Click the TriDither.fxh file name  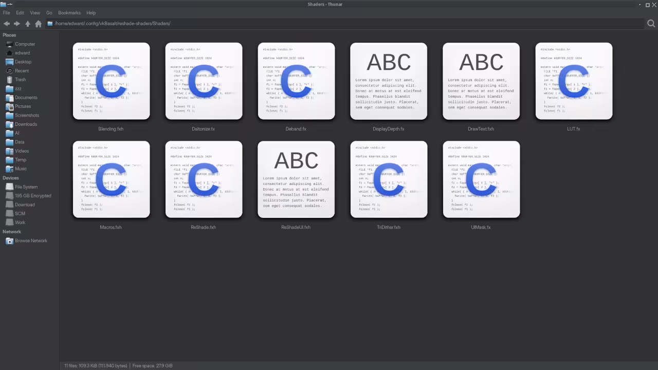point(389,227)
